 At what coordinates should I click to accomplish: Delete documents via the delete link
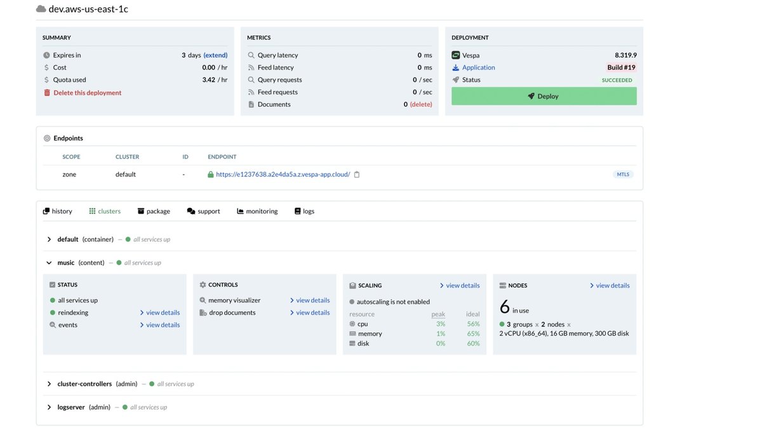[x=421, y=104]
